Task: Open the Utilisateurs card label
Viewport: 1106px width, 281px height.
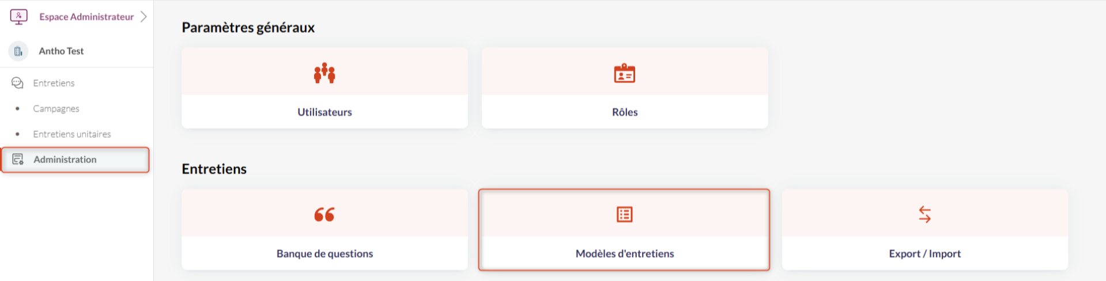Action: point(324,112)
